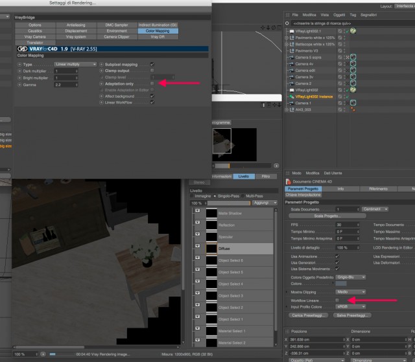Expand the Pavimento white x 125% object
The height and width of the screenshot is (362, 415).
pos(287,38)
